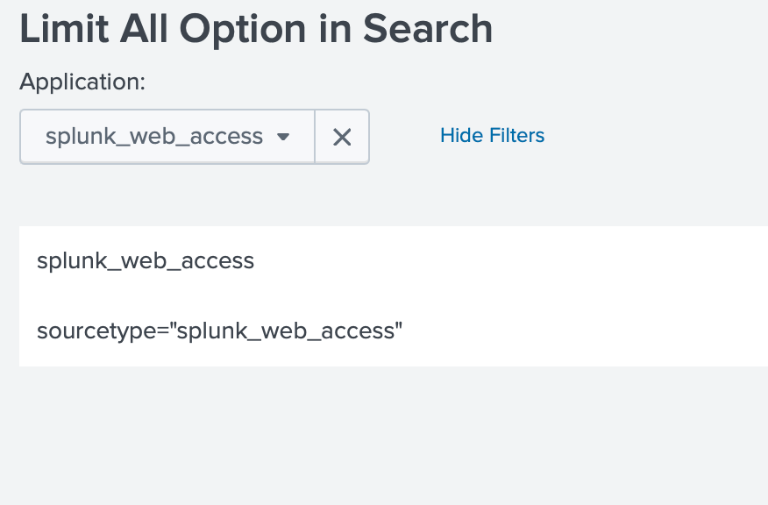Click empty gray area below results panel
The image size is (768, 505).
click(386, 438)
